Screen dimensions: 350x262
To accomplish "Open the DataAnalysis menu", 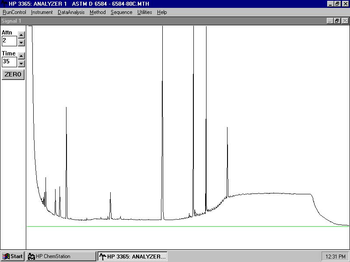I will (x=71, y=12).
